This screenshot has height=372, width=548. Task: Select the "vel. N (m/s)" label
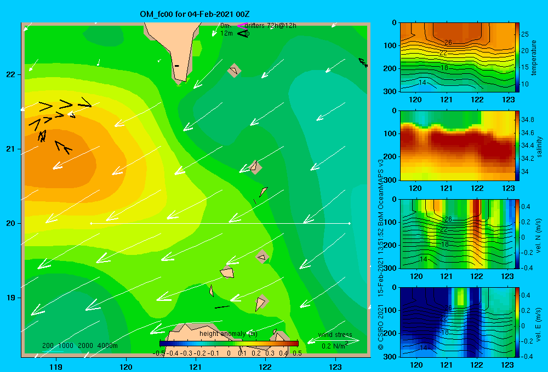[539, 236]
